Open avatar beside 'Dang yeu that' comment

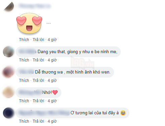[8, 52]
